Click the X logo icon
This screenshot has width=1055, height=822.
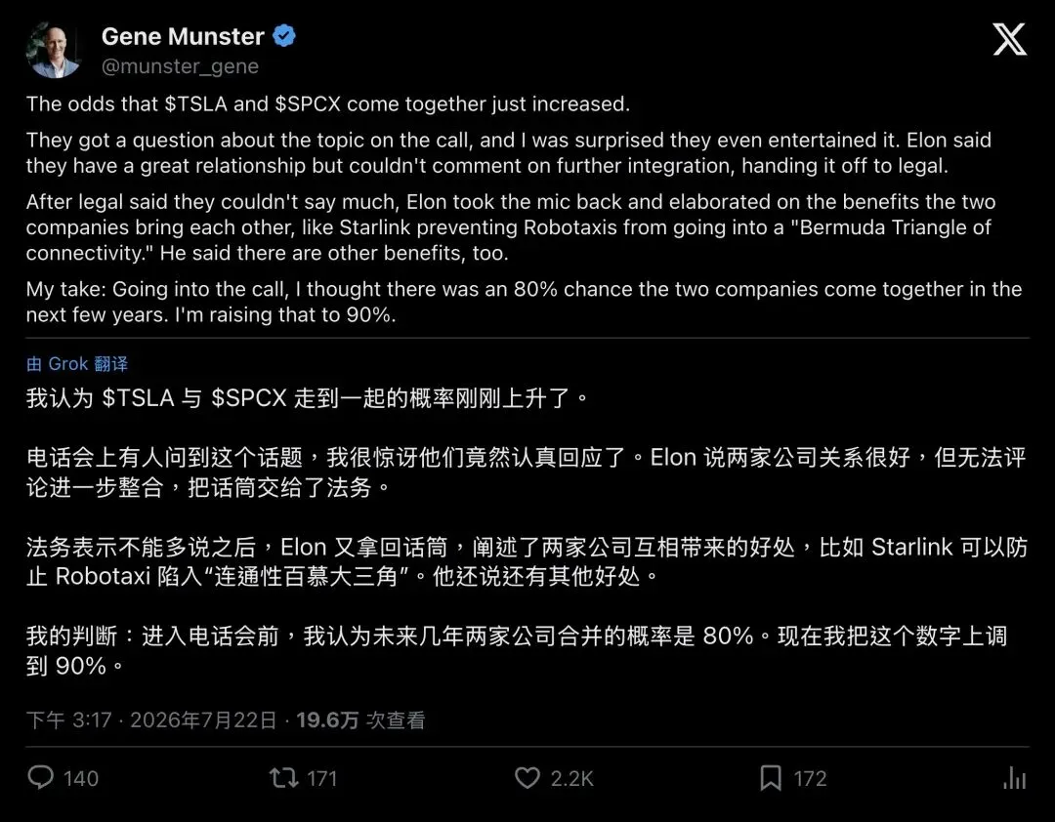(x=1009, y=39)
